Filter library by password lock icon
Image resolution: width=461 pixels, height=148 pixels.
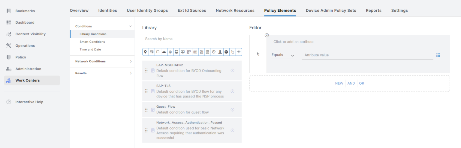(x=189, y=52)
